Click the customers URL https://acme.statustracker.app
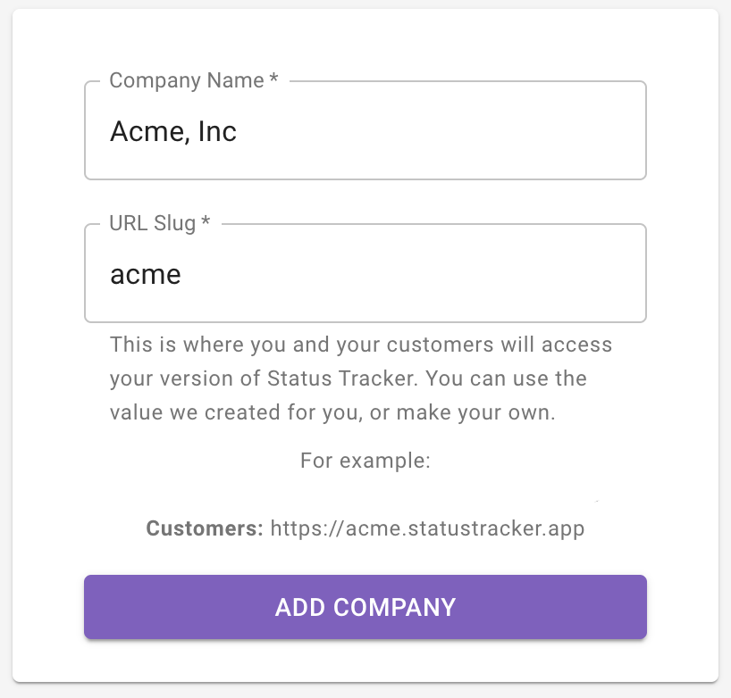Viewport: 731px width, 698px height. pos(428,528)
